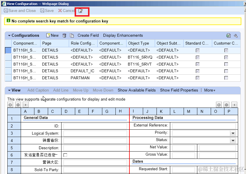Click the info icon in the message bar
Viewport: 246px width, 174px height.
(8, 21)
